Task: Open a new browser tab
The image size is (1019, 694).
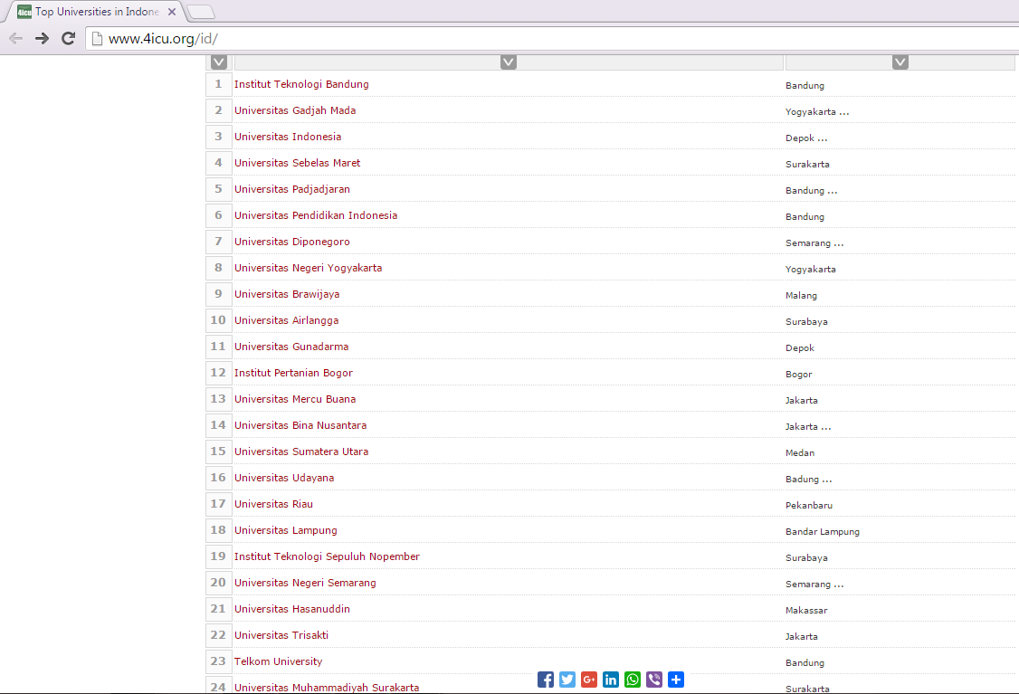Action: point(201,12)
